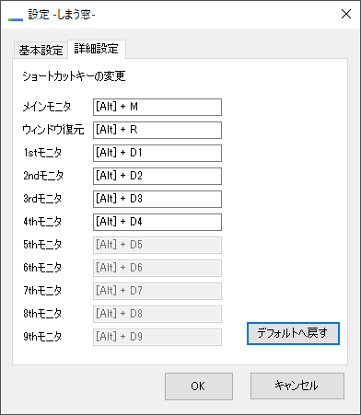Focus the 2ndモニタ shortcut field

click(157, 176)
